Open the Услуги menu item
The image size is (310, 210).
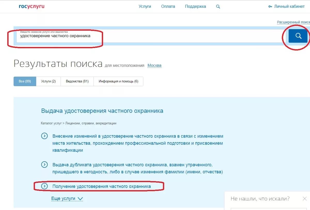click(x=145, y=6)
